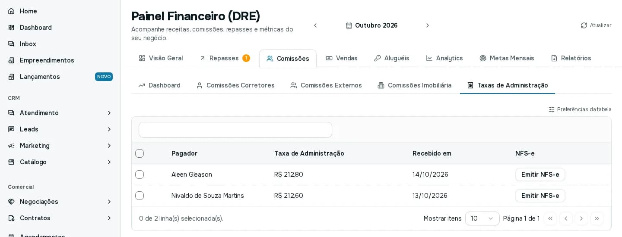Click the Inbox chat icon in sidebar
Viewport: 622px width, 237px height.
(x=11, y=44)
